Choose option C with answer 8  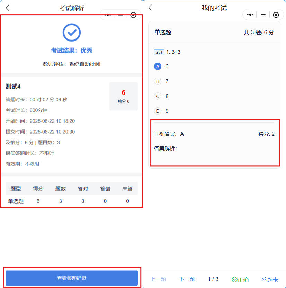click(x=158, y=96)
